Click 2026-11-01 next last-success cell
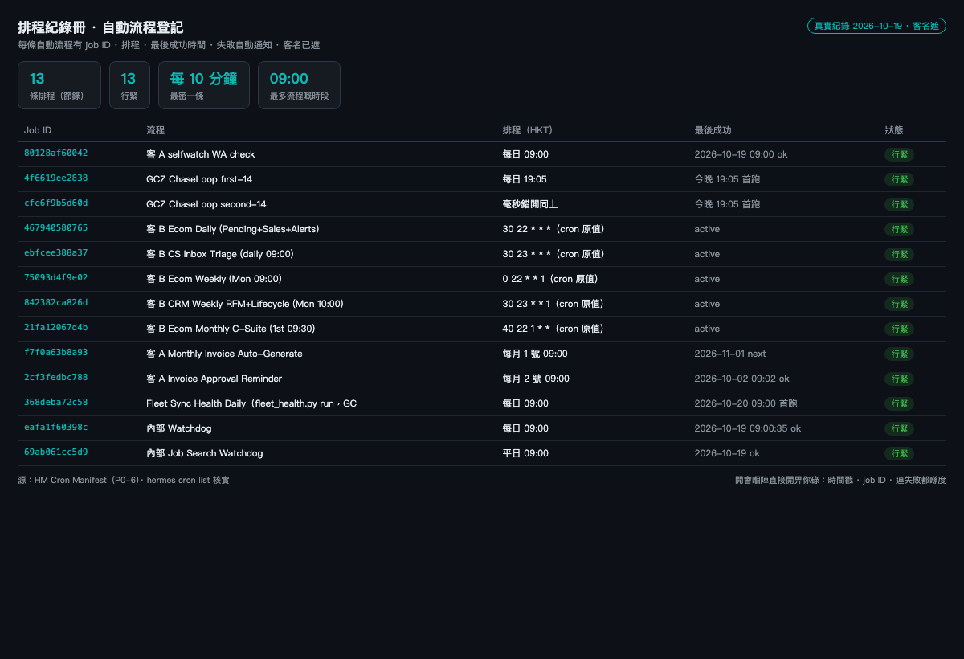This screenshot has width=964, height=659. (730, 354)
